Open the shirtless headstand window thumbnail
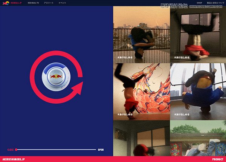The height and width of the screenshot is (162, 226). pos(198,35)
